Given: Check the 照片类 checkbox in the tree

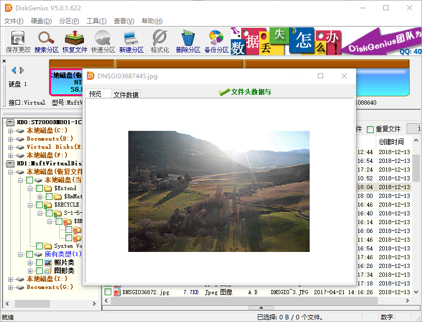Looking at the screenshot, I should click(40, 263).
